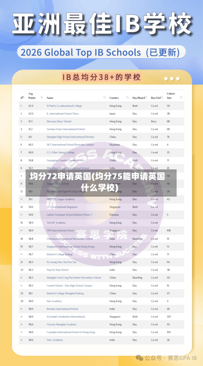The width and height of the screenshot is (203, 366).
Task: Toggle sort on Day/Board column
Action: (x=146, y=97)
